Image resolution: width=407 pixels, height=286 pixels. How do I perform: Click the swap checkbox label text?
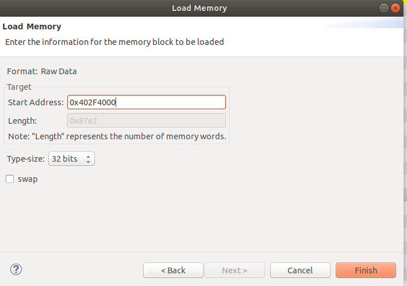(28, 179)
